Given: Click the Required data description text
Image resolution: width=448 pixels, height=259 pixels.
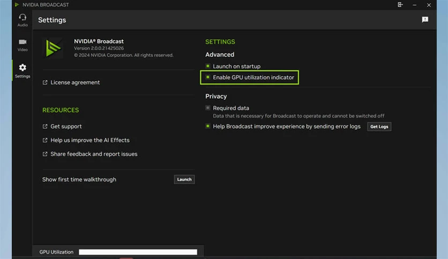Looking at the screenshot, I should 298,116.
